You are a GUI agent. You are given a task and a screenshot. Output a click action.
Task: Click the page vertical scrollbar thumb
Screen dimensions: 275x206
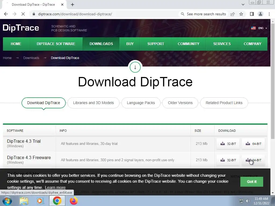pyautogui.click(x=273, y=82)
